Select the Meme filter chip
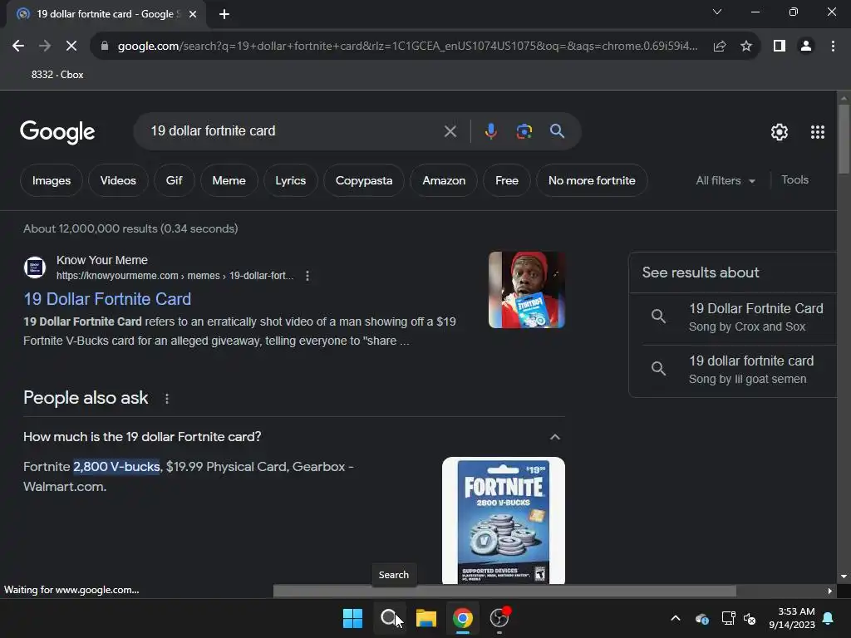The width and height of the screenshot is (851, 638). click(229, 180)
